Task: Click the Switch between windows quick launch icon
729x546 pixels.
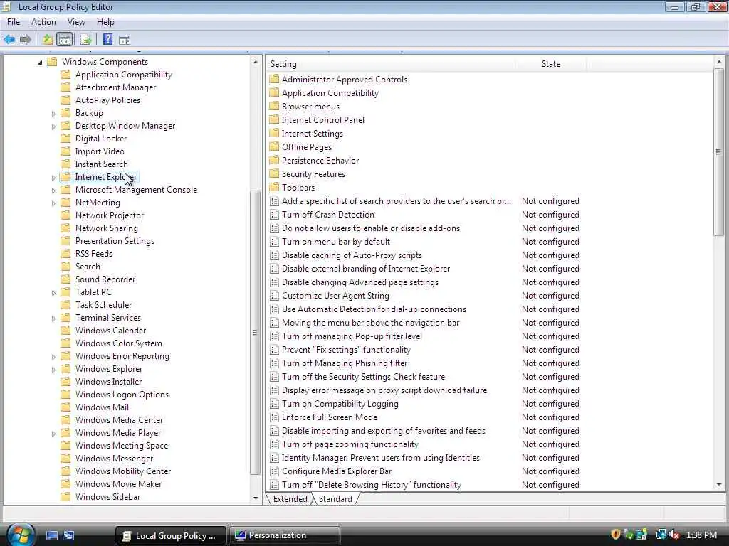Action: point(68,536)
